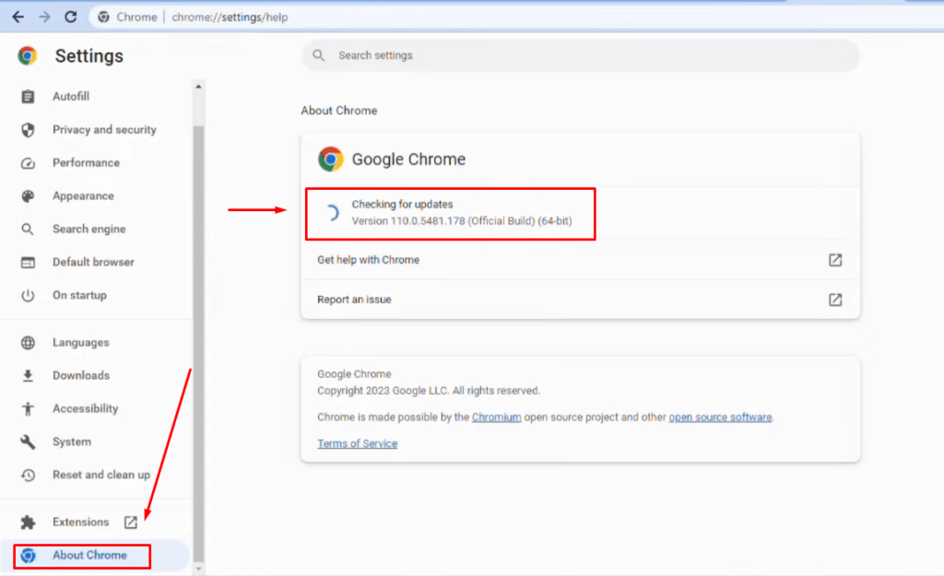The image size is (944, 576).
Task: Click the Search engine magnifier icon in sidebar
Action: click(28, 229)
